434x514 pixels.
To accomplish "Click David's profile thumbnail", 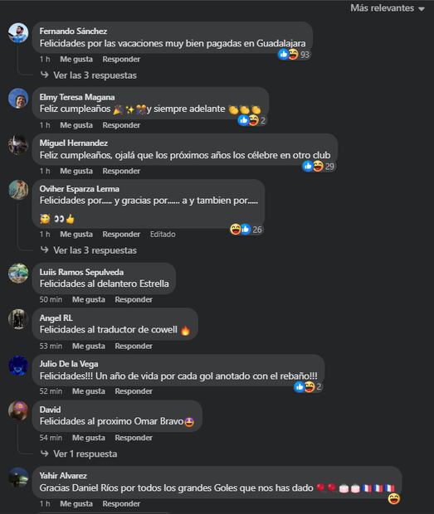I will pyautogui.click(x=18, y=410).
